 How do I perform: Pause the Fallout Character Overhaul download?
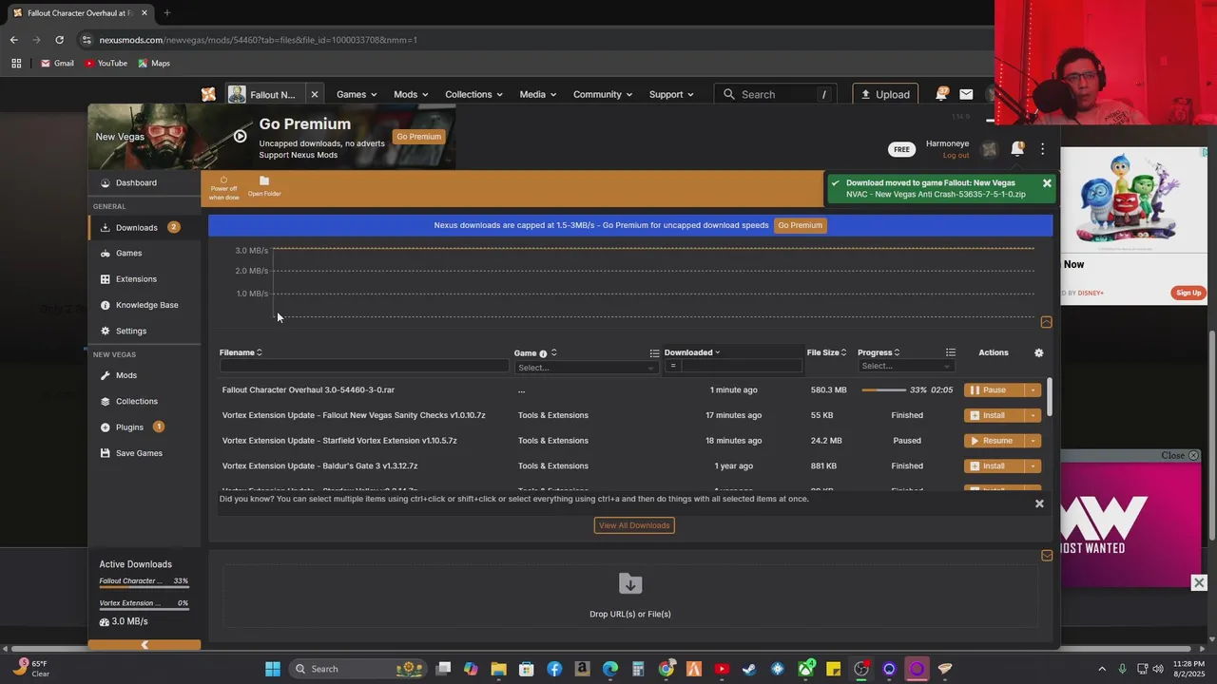tap(995, 390)
